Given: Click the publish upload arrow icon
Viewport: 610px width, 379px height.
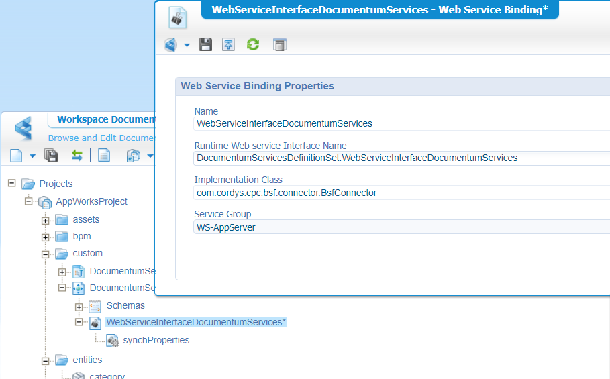Looking at the screenshot, I should (x=229, y=45).
